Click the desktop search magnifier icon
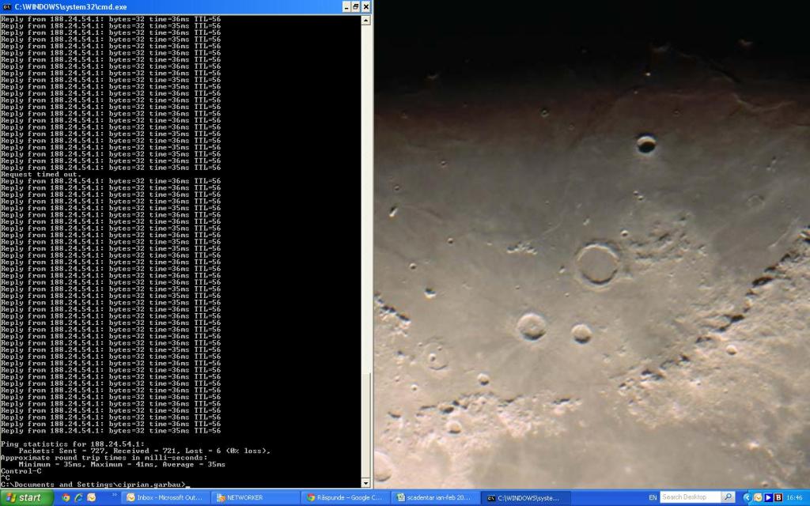Image resolution: width=810 pixels, height=506 pixels. (729, 497)
